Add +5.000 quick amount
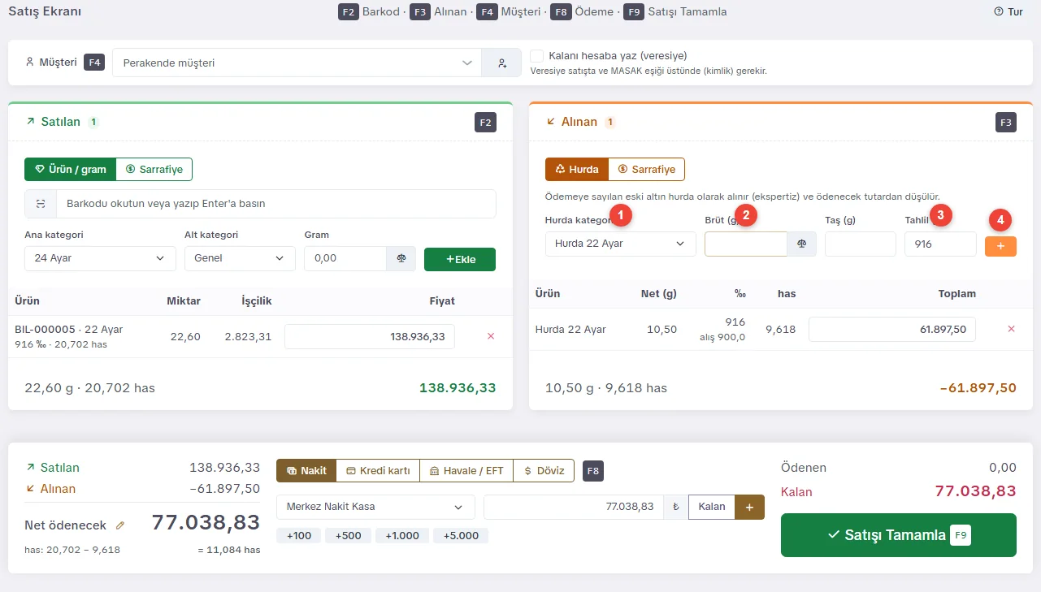Screen dimensions: 1041x592 tap(461, 536)
